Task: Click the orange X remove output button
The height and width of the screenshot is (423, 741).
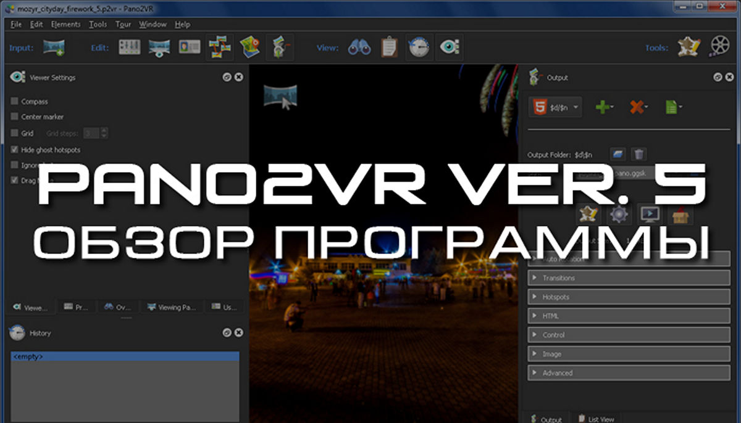Action: click(x=638, y=107)
